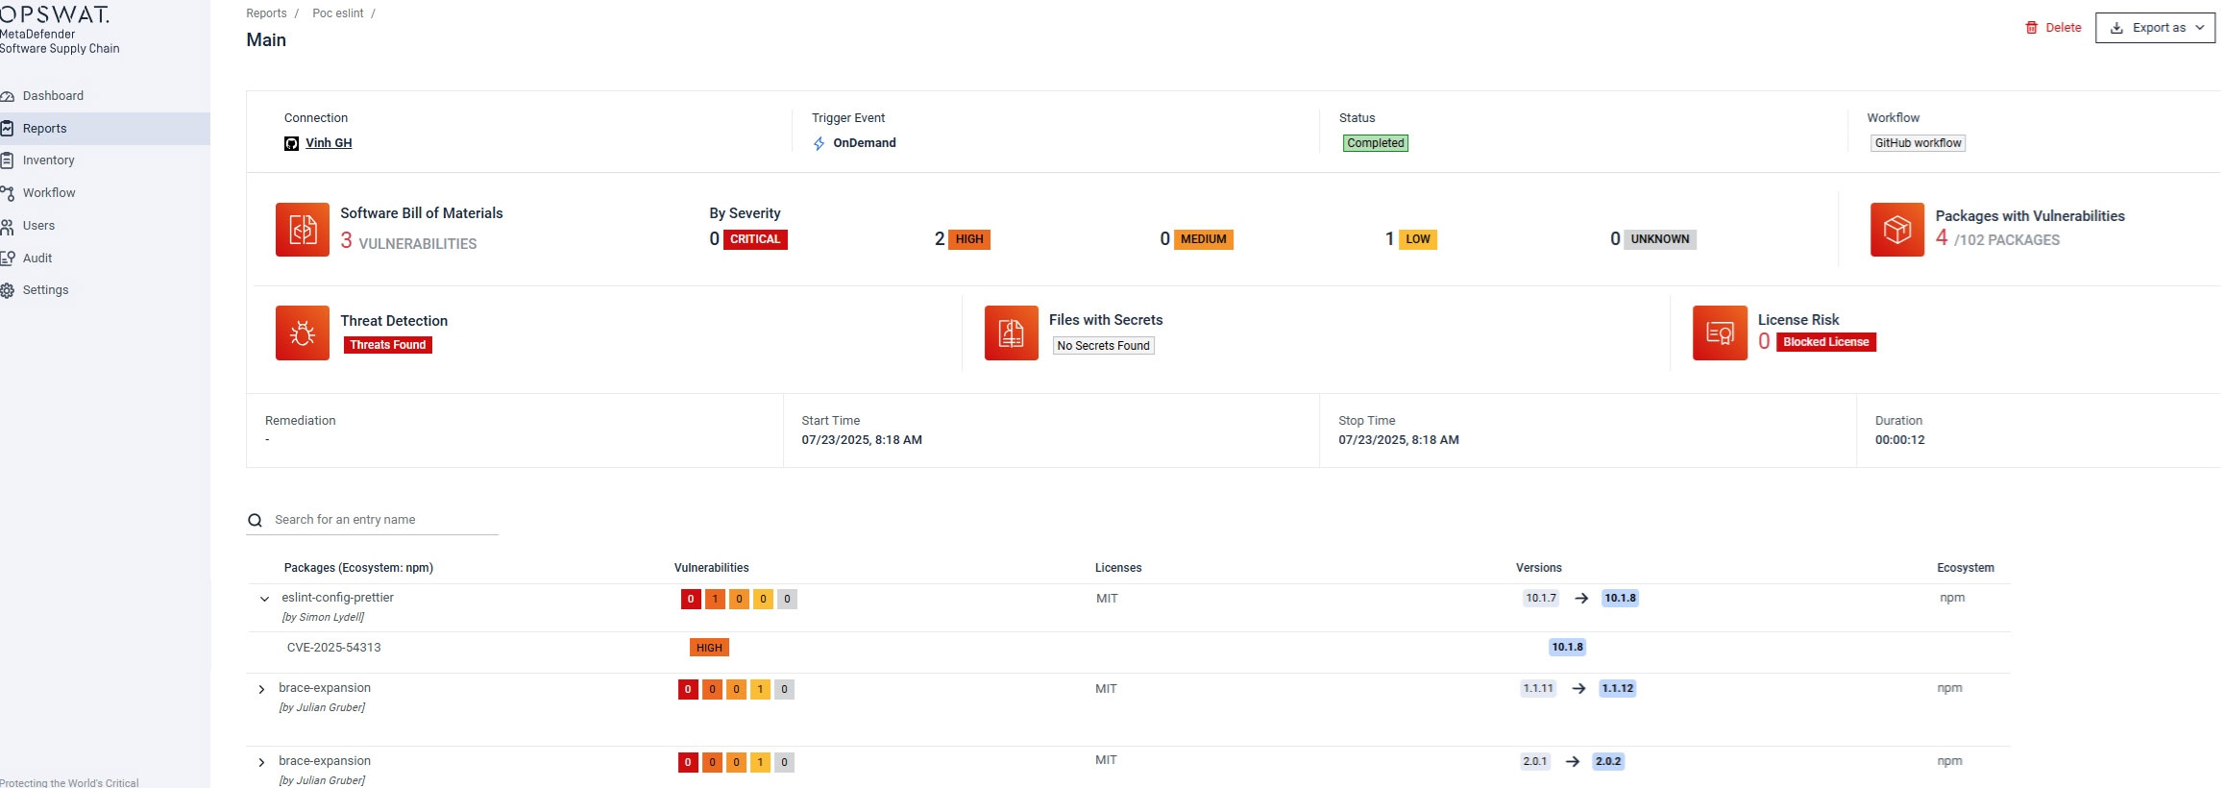Collapse the eslint-config-prettier package row
Viewport: 2225px width, 788px height.
(x=264, y=599)
